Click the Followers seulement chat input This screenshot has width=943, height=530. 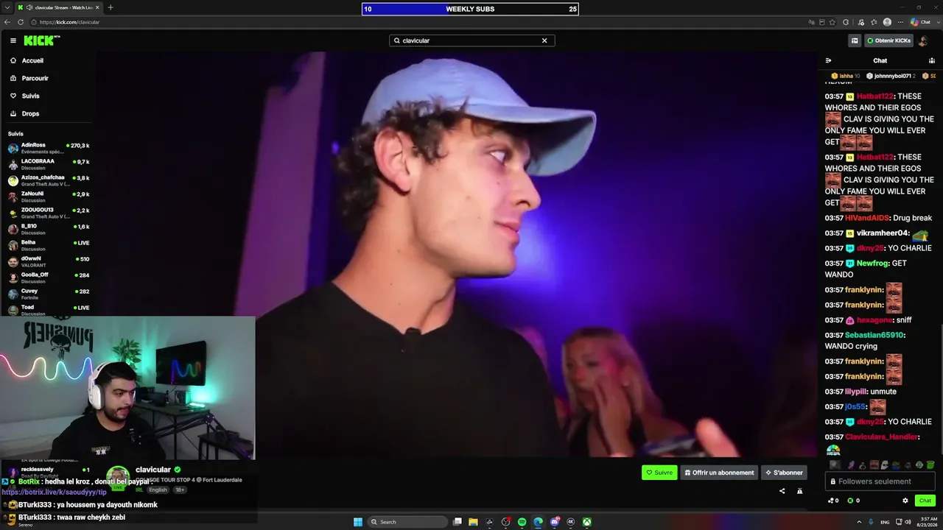[x=880, y=481]
